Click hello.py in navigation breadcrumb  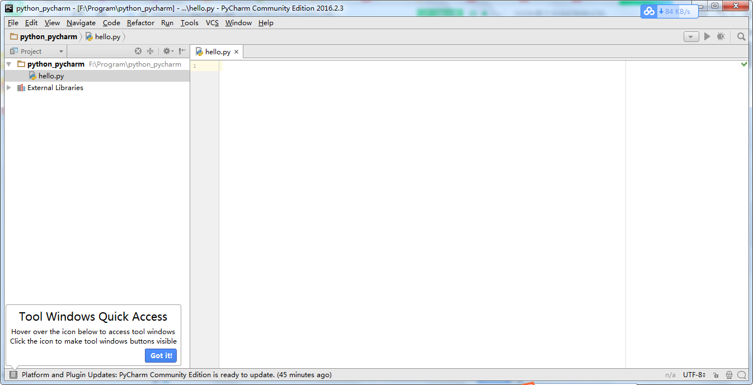107,36
